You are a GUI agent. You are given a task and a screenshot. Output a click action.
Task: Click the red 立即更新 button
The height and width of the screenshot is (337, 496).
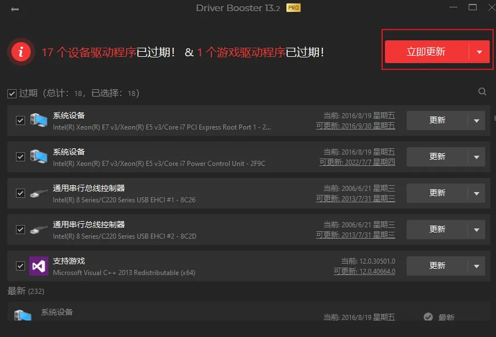click(x=427, y=52)
